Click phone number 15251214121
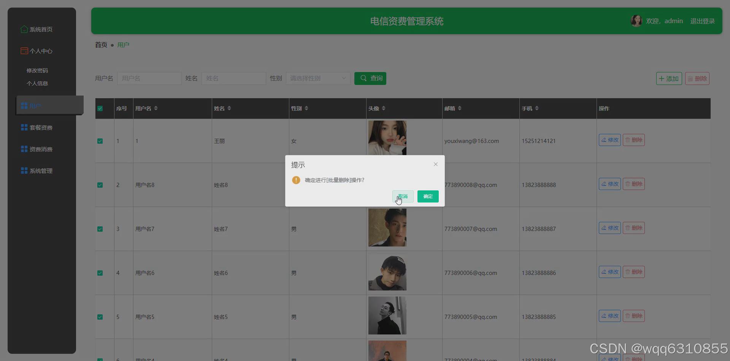Screen dimensions: 730x361 point(538,141)
